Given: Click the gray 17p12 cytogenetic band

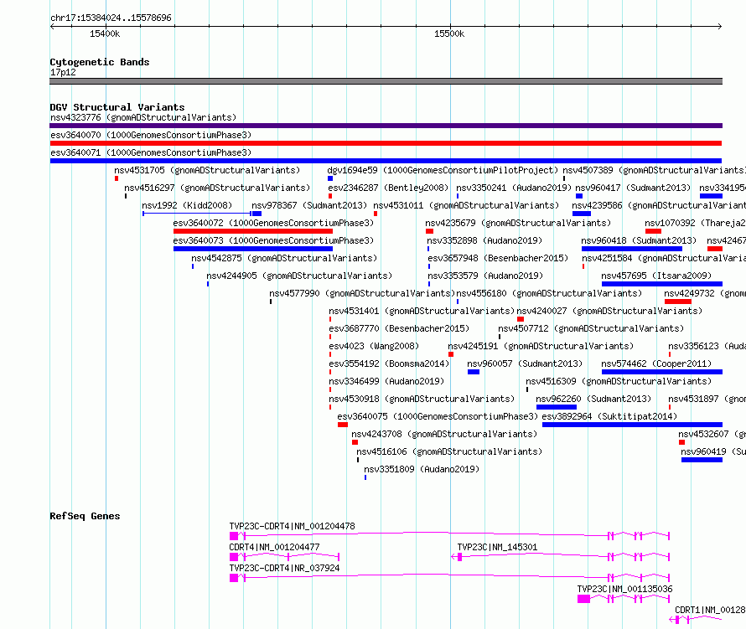Looking at the screenshot, I should coord(386,81).
